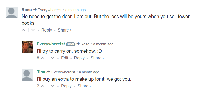Upvote Everywhereist's carry on comment
The width and height of the screenshot is (198, 94).
pyautogui.click(x=43, y=58)
